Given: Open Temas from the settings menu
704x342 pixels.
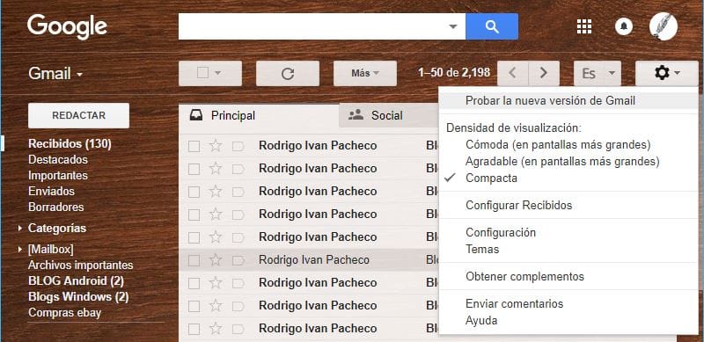Looking at the screenshot, I should 482,249.
